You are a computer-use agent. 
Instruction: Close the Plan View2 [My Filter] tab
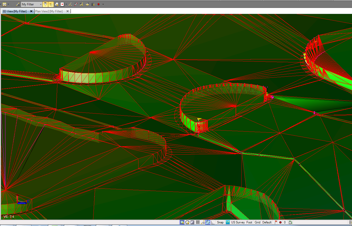click(67, 11)
